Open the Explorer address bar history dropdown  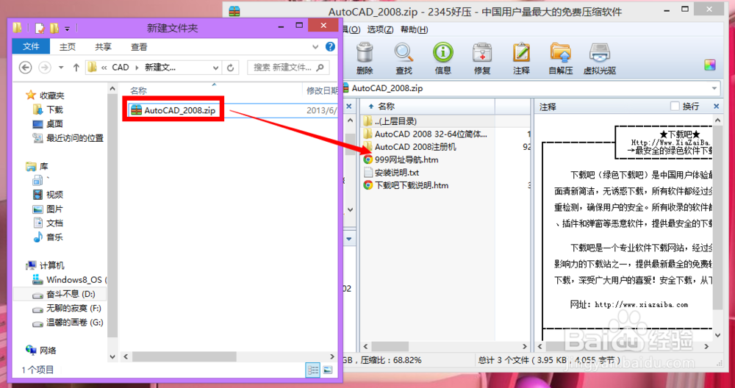(215, 68)
